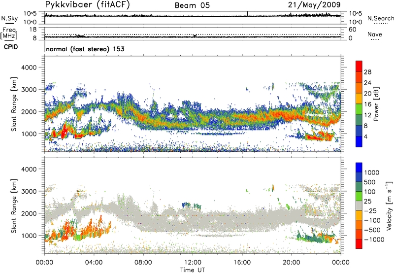Select the 20:00 time tick label
This screenshot has width=394, height=273.
tap(292, 263)
